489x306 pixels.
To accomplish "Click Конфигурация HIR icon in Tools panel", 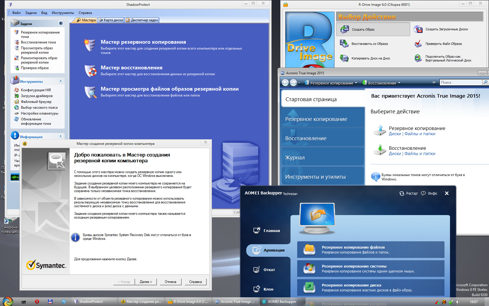I will tap(17, 90).
